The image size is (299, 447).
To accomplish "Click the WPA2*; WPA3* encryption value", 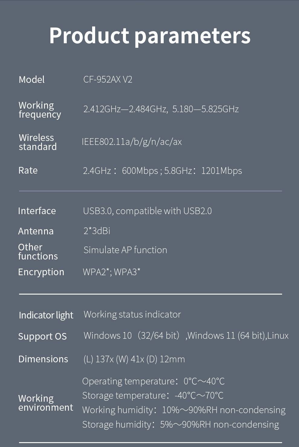I will (x=111, y=272).
